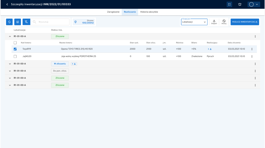The image size is (265, 148).
Task: Click into the Wyszukaj search field
Action: (53, 22)
